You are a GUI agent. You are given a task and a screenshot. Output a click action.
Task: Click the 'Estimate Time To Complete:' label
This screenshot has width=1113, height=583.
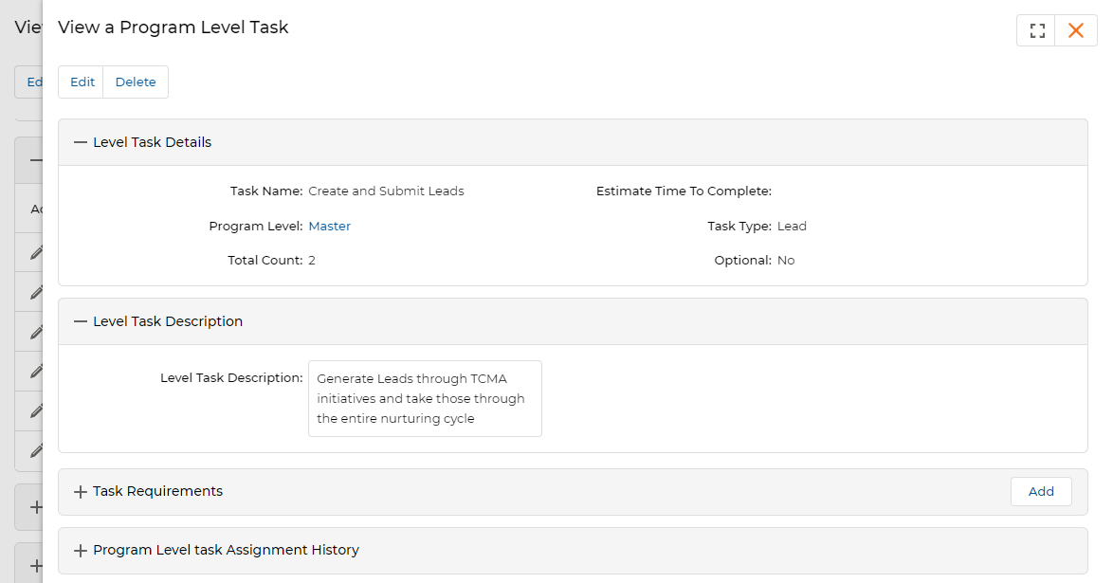click(684, 191)
